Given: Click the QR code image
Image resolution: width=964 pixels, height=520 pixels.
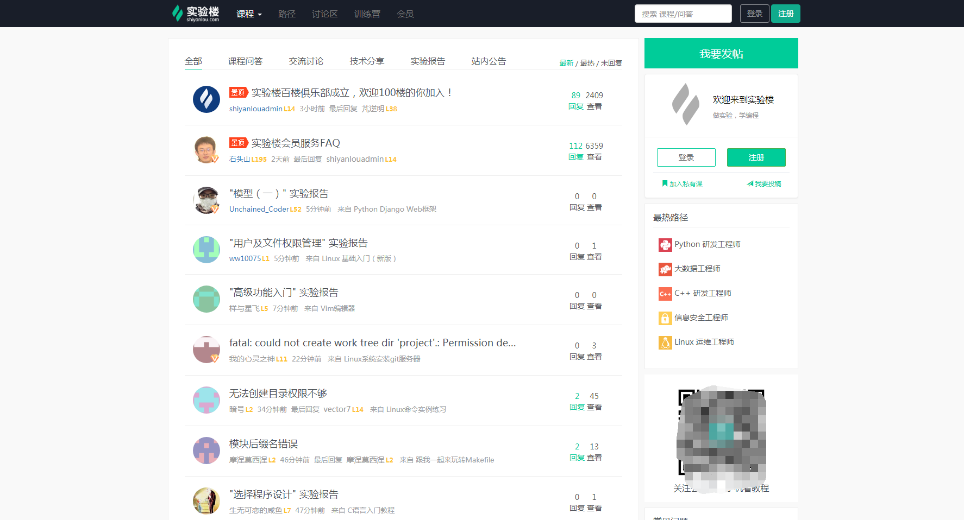Looking at the screenshot, I should coord(721,433).
